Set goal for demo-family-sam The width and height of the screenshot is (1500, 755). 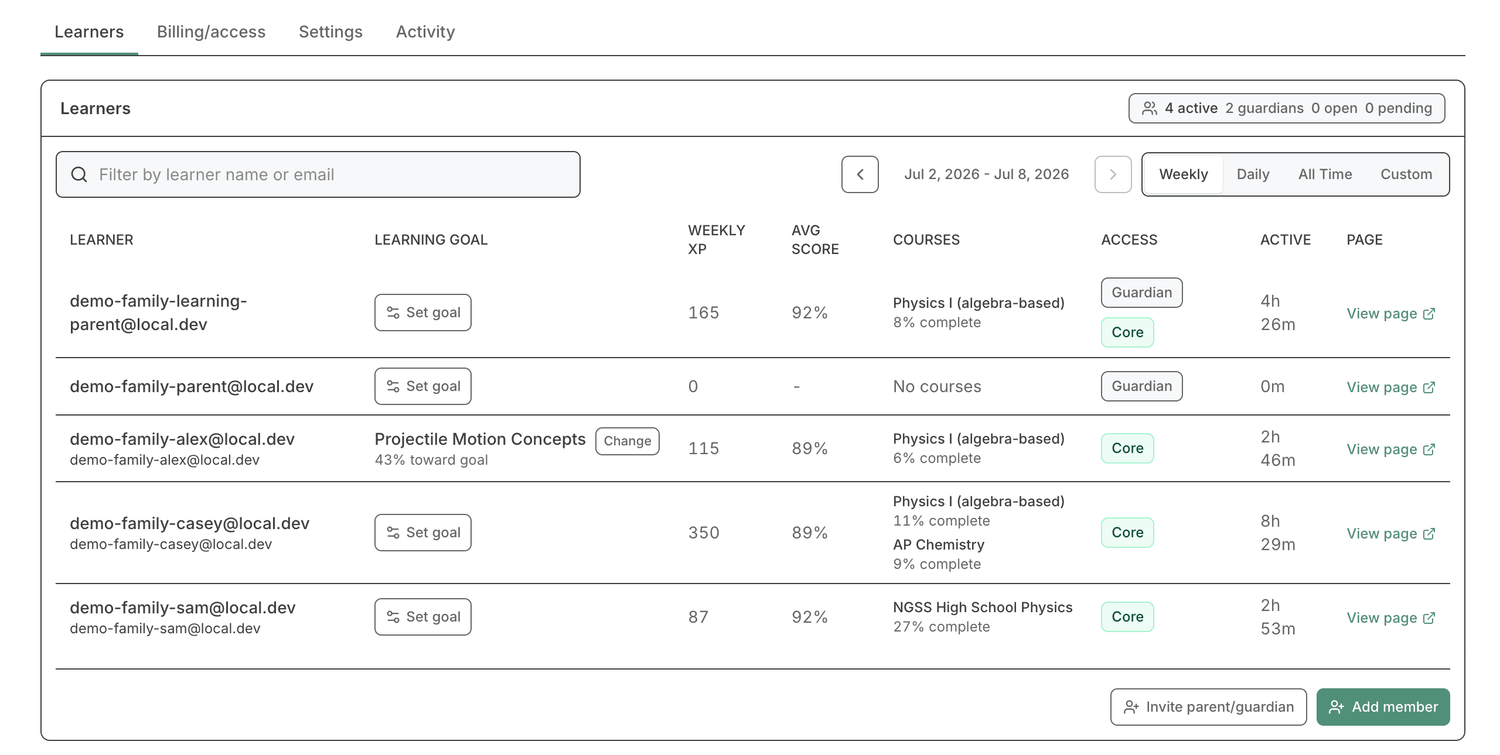(423, 617)
